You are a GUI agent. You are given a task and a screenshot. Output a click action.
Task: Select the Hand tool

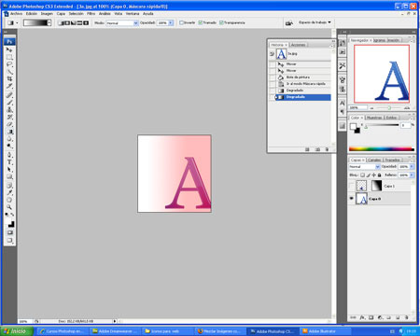point(9,200)
